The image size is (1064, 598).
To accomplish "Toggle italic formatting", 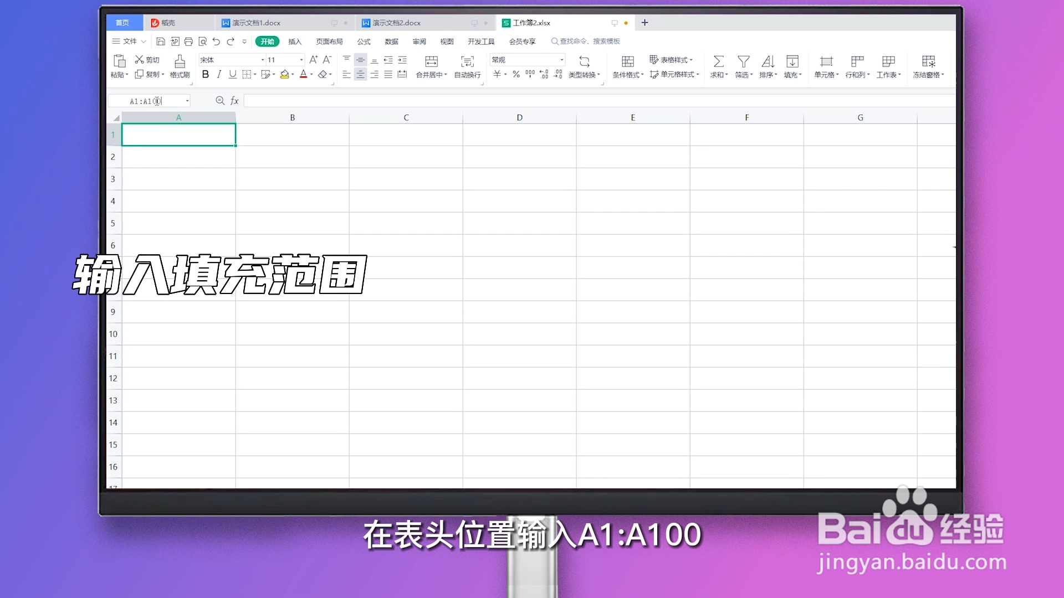I will coord(219,74).
